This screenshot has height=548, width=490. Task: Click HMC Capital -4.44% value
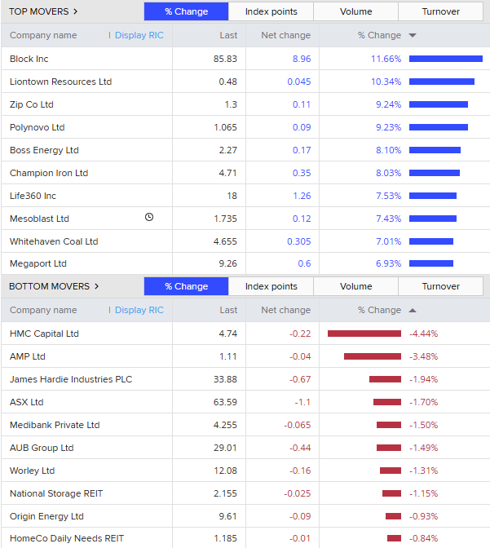424,334
